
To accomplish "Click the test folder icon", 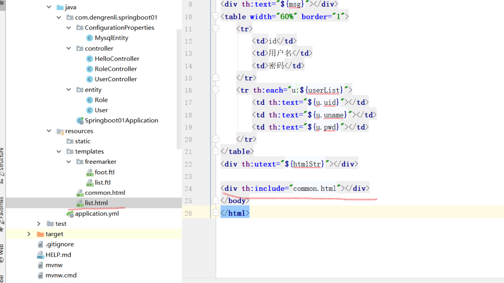I will tap(50, 224).
